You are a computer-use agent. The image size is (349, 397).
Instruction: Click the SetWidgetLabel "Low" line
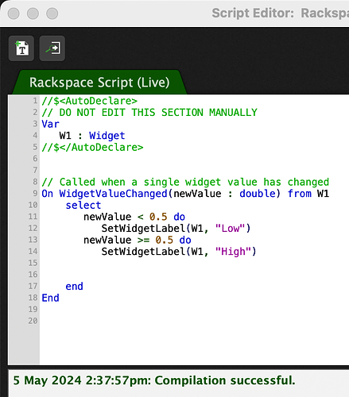(176, 228)
